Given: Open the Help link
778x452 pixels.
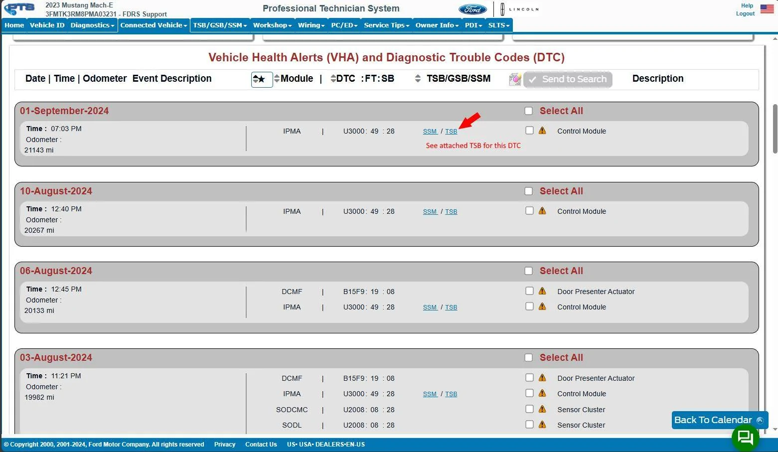Looking at the screenshot, I should [x=747, y=6].
